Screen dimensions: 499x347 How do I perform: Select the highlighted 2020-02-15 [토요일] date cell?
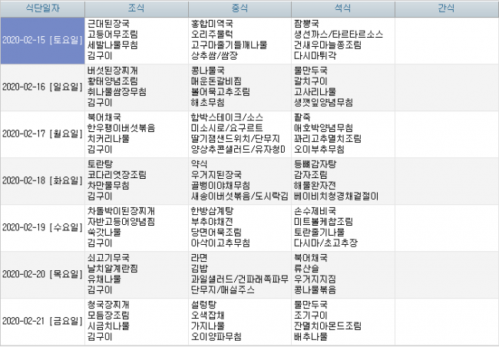click(41, 40)
